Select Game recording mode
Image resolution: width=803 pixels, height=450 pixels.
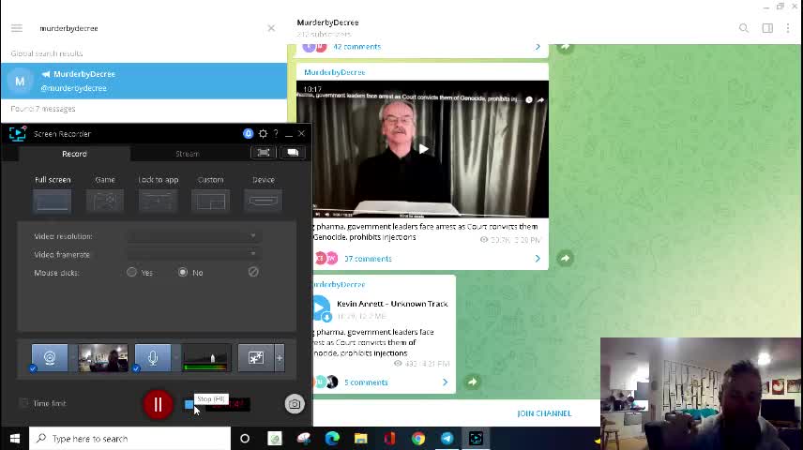tap(105, 195)
